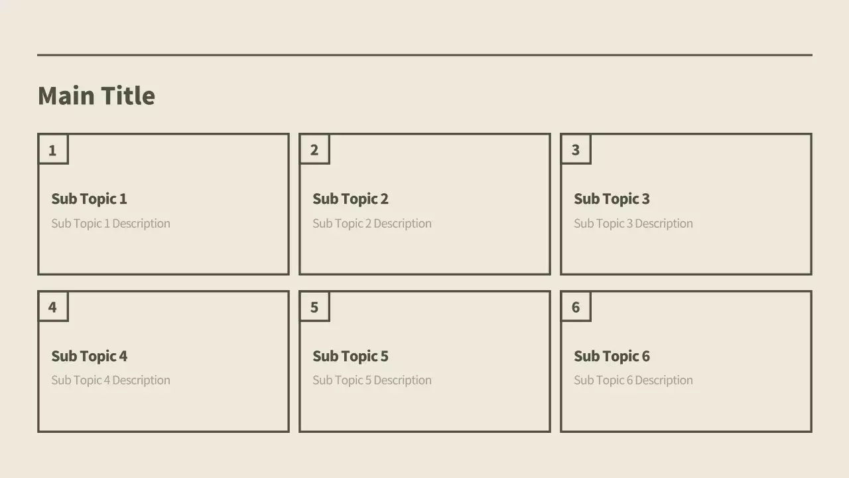The width and height of the screenshot is (849, 478).
Task: Select the number 6 badge box
Action: click(576, 307)
